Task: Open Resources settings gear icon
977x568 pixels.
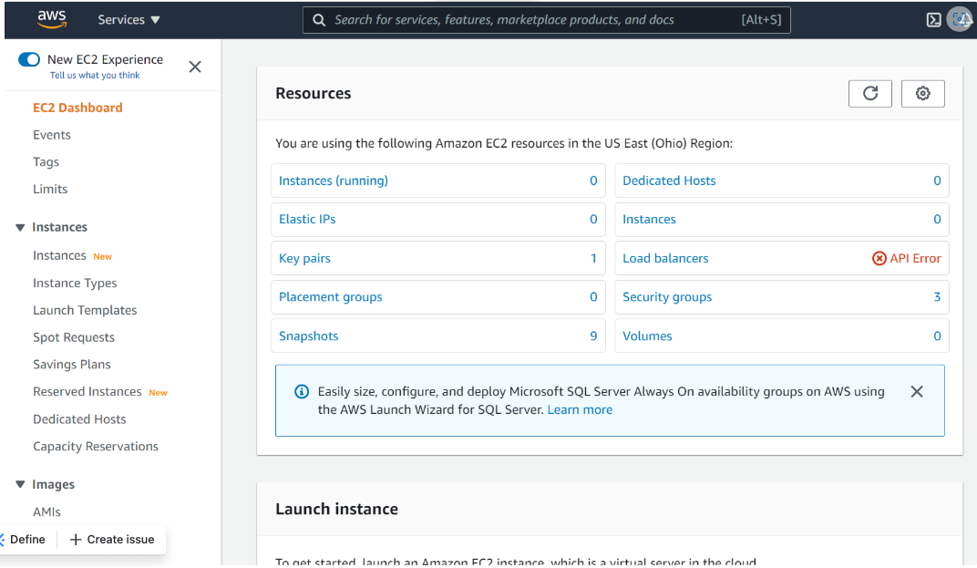Action: (x=922, y=93)
